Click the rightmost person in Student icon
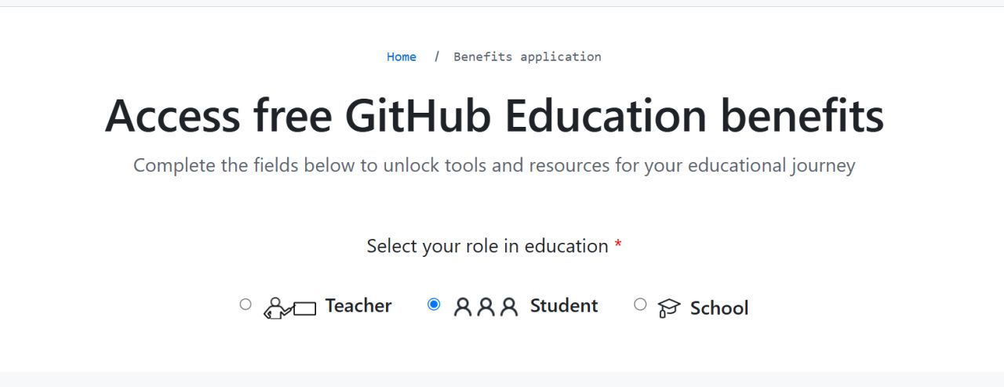Screen dimensions: 1004x387 click(x=510, y=307)
